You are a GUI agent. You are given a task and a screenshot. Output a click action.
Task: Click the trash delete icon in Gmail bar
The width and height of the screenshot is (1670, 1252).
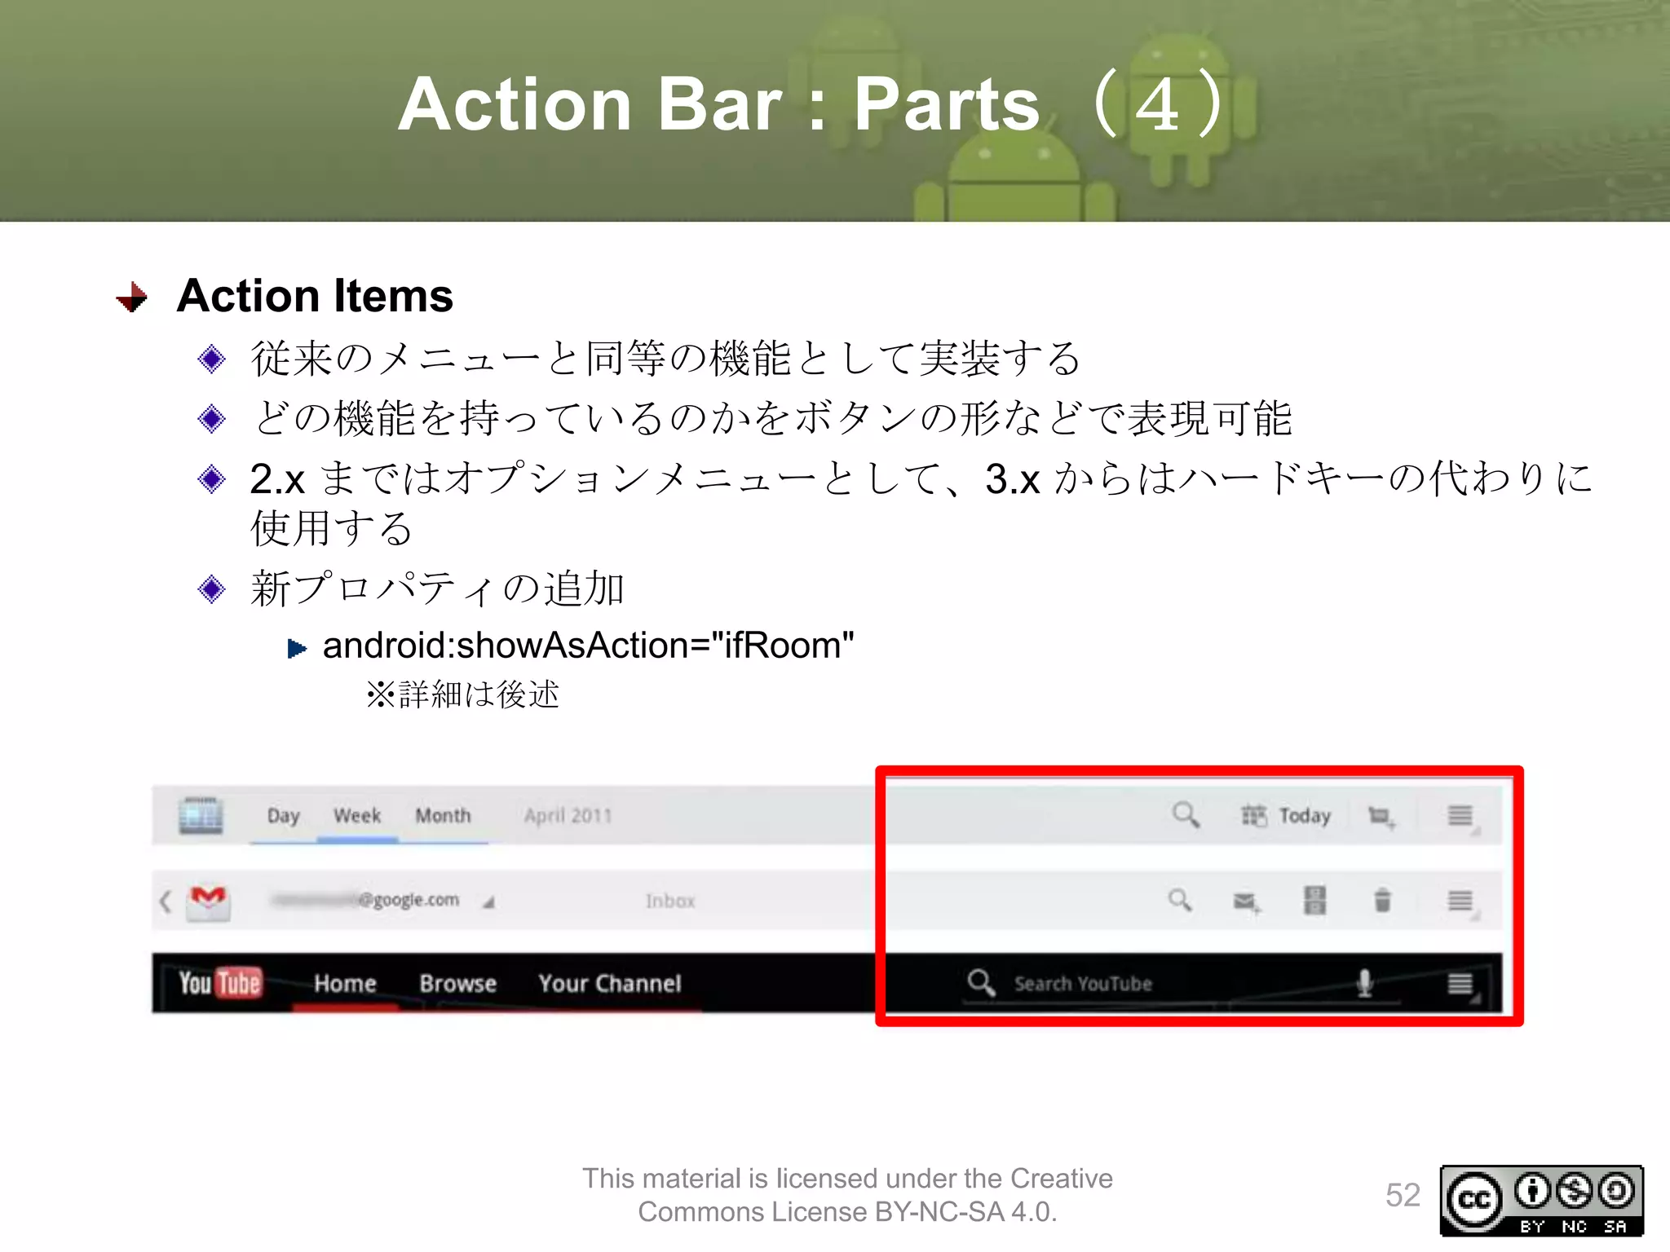click(x=1382, y=900)
